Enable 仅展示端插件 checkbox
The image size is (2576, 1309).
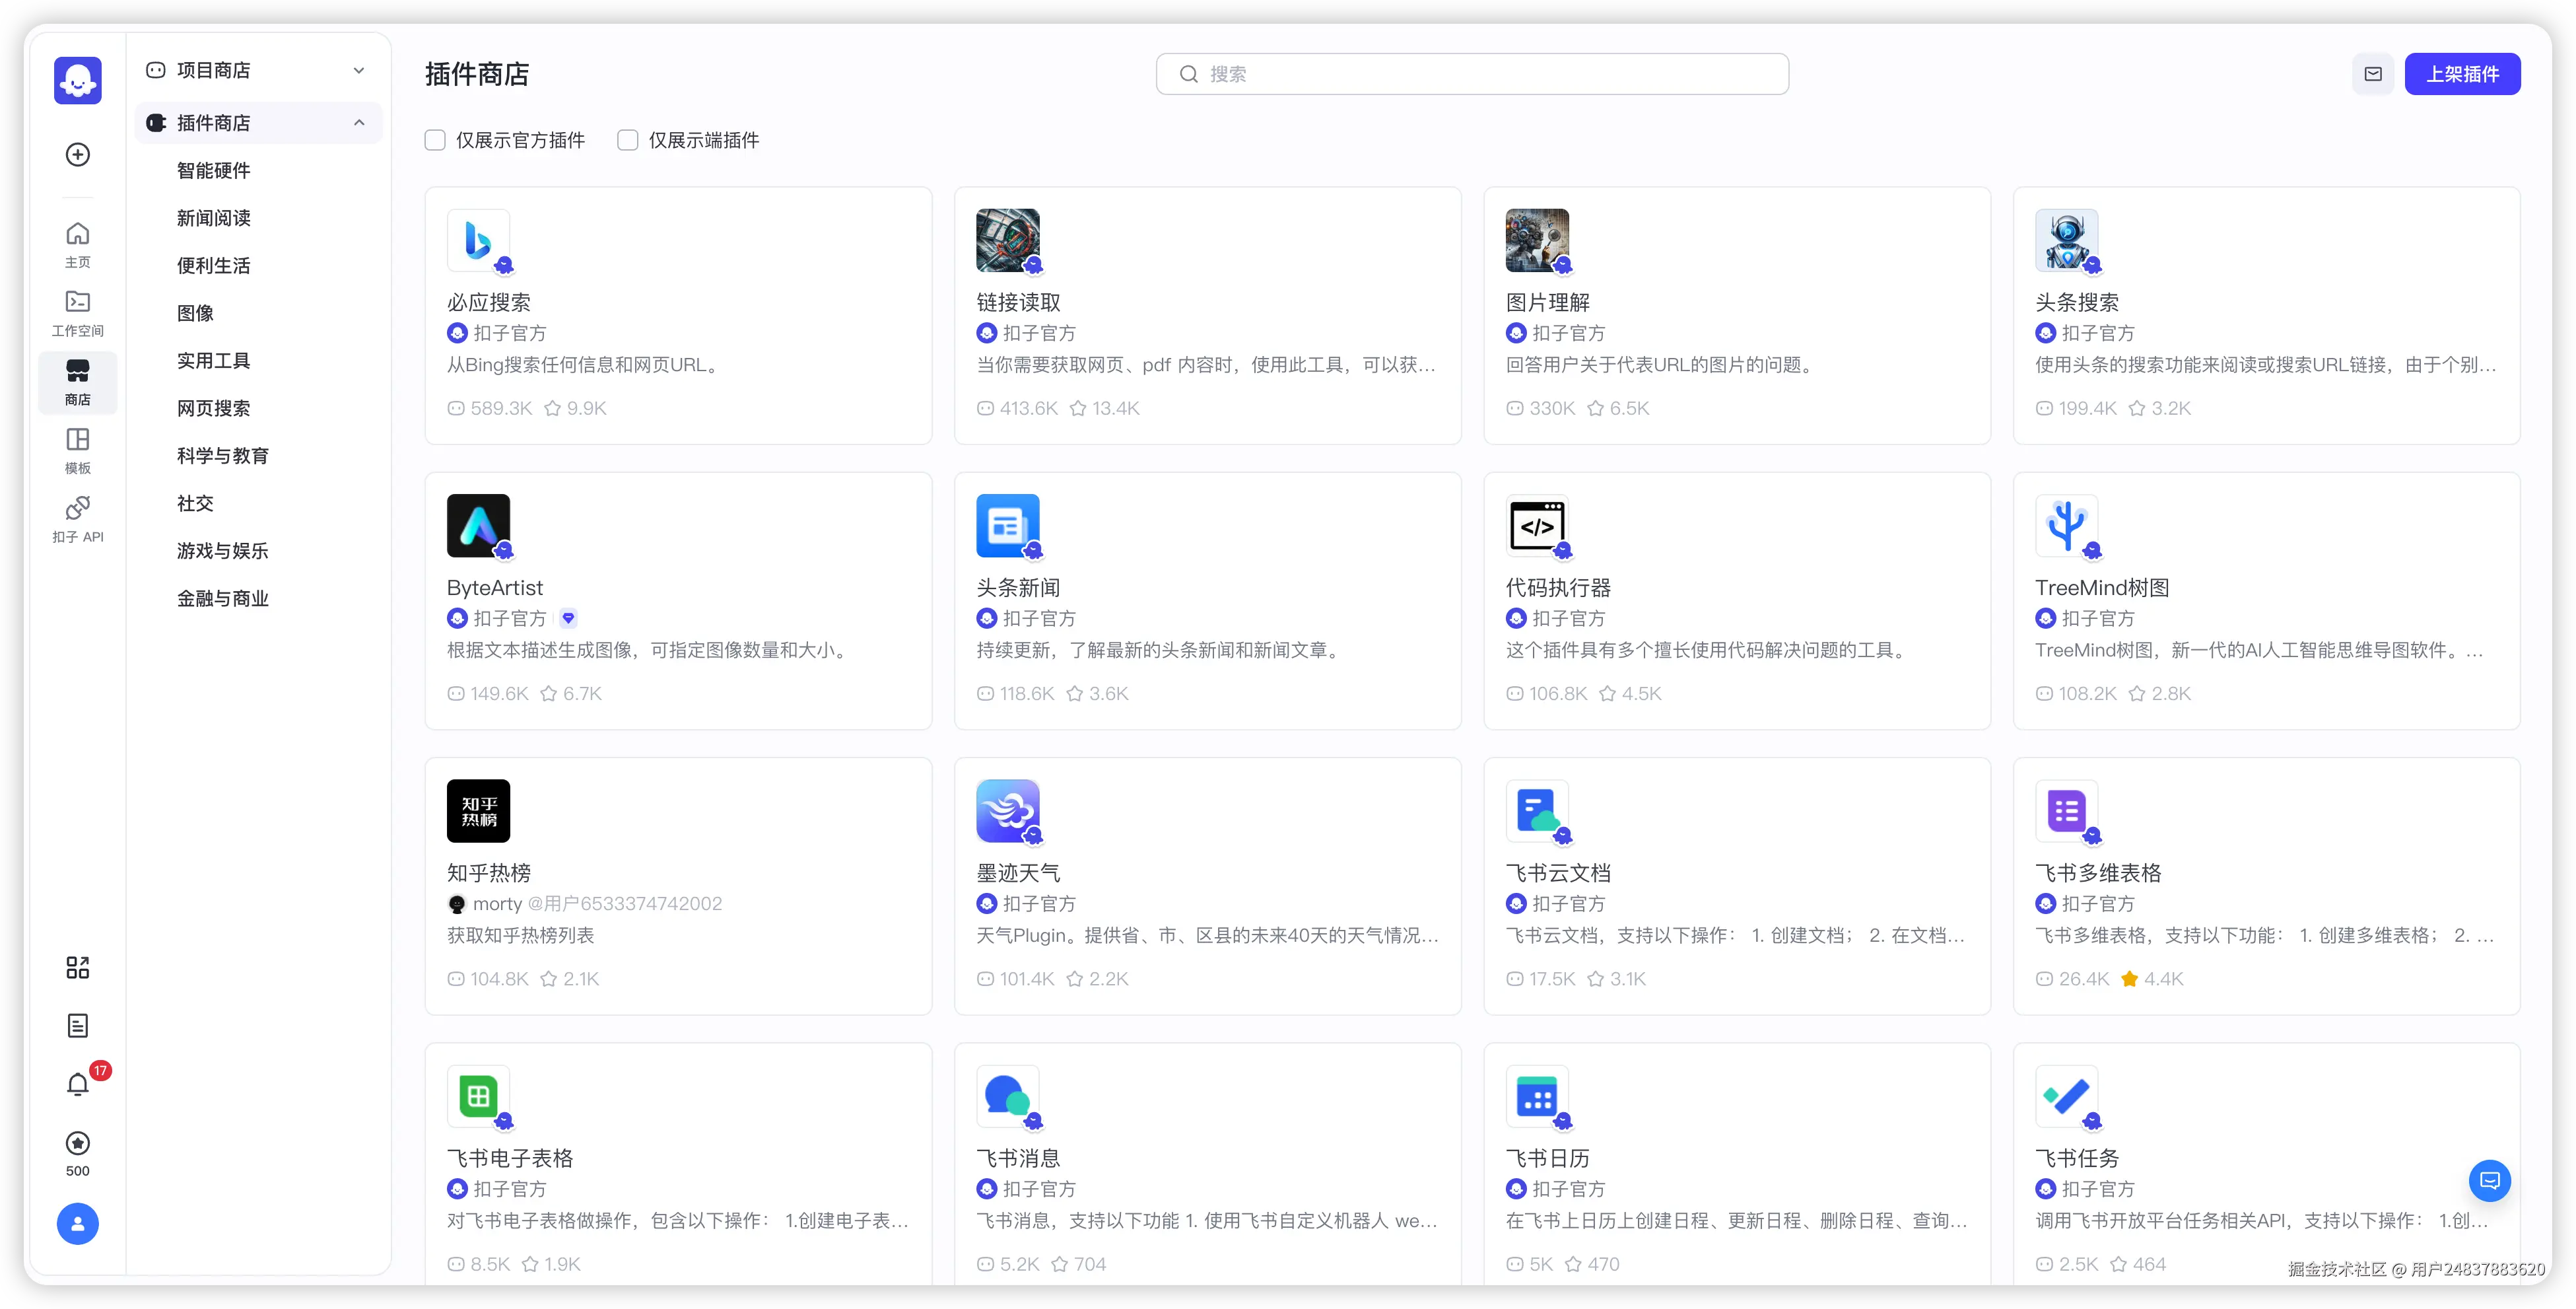pyautogui.click(x=628, y=140)
